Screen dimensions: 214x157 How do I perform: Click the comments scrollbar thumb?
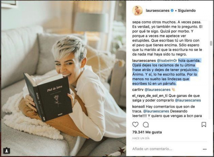(x=211, y=43)
